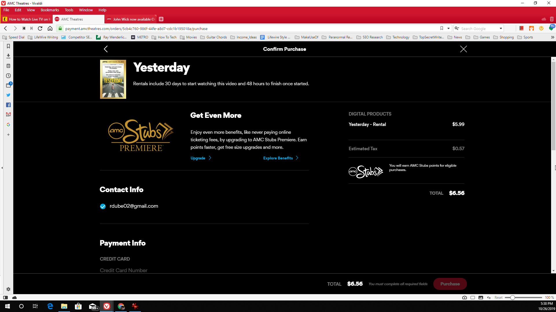Click the Purchase button
This screenshot has width=556, height=312.
450,284
